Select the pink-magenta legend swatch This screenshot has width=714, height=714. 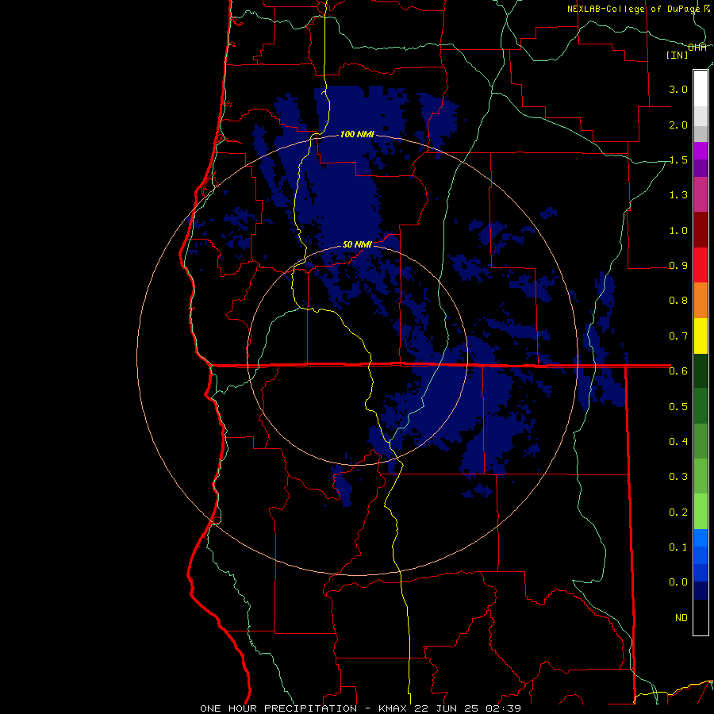pyautogui.click(x=701, y=194)
